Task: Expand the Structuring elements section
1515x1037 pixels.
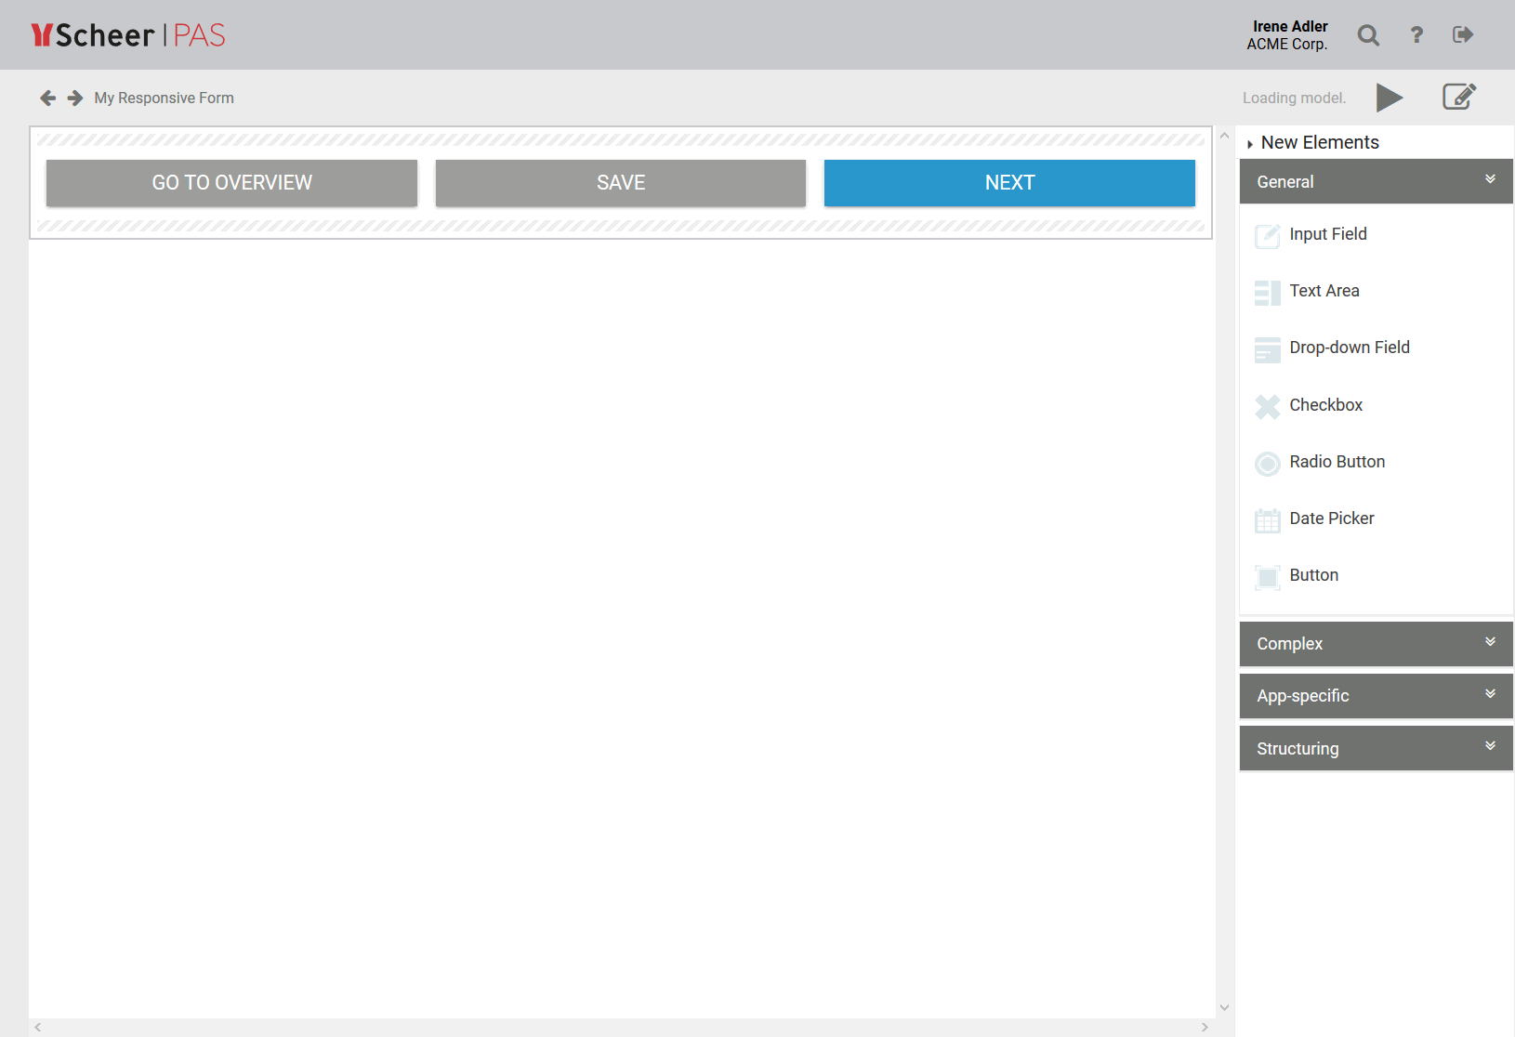Action: (1491, 746)
